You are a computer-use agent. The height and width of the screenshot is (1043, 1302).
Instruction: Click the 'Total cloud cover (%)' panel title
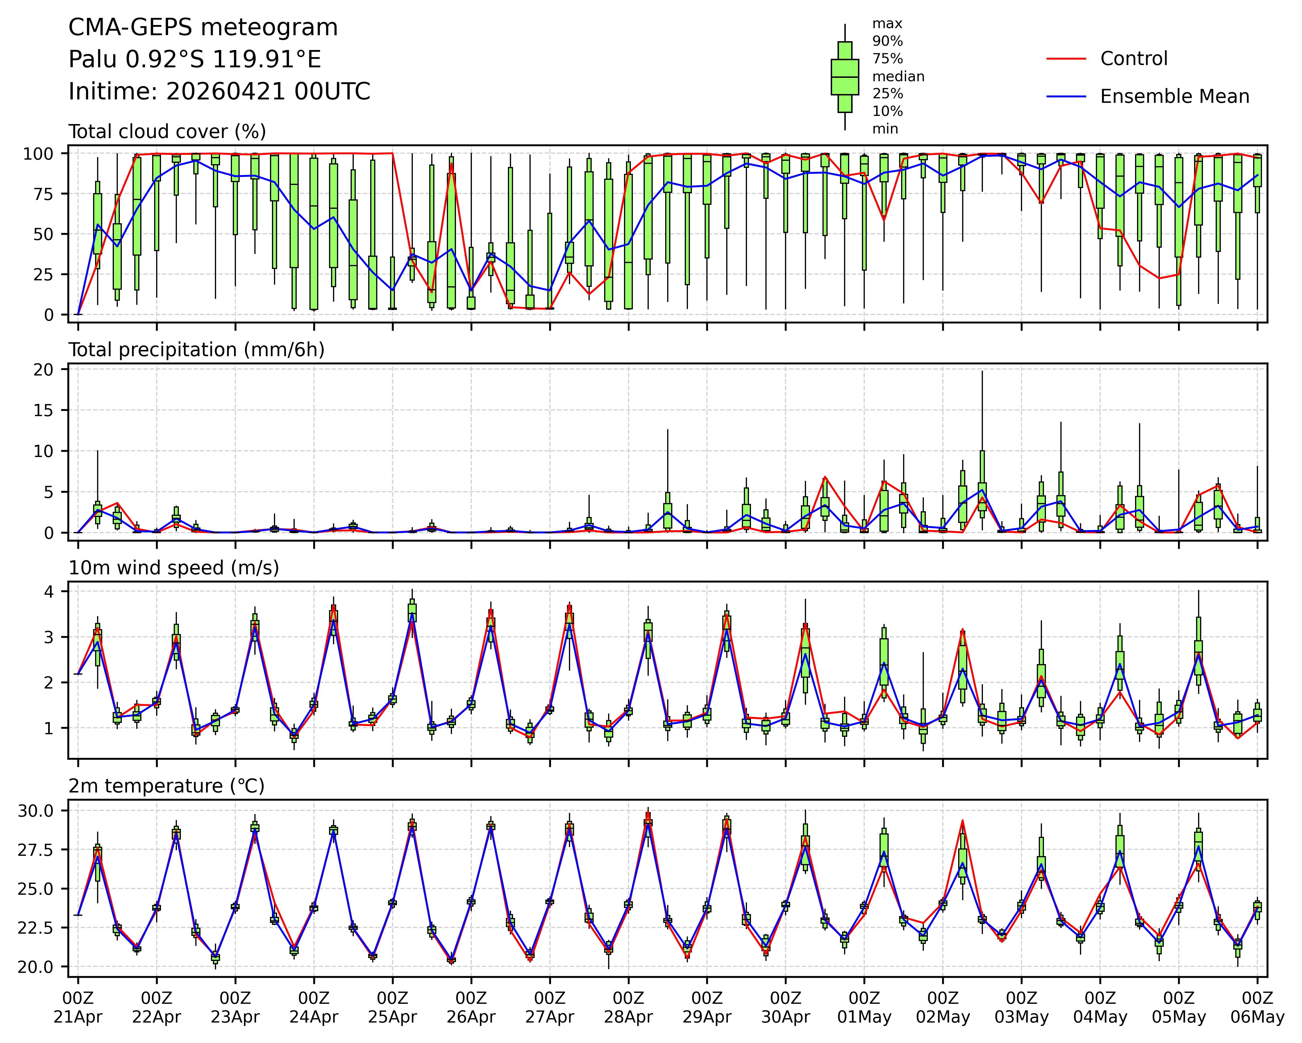pos(167,132)
